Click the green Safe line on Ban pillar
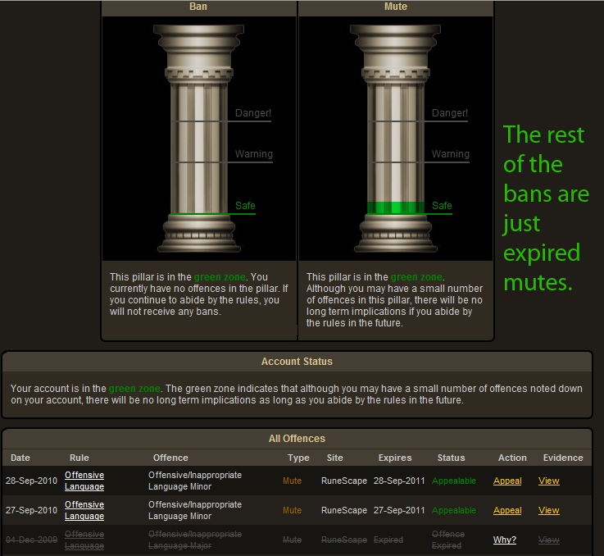Screen dimensions: 604x556 click(x=212, y=213)
